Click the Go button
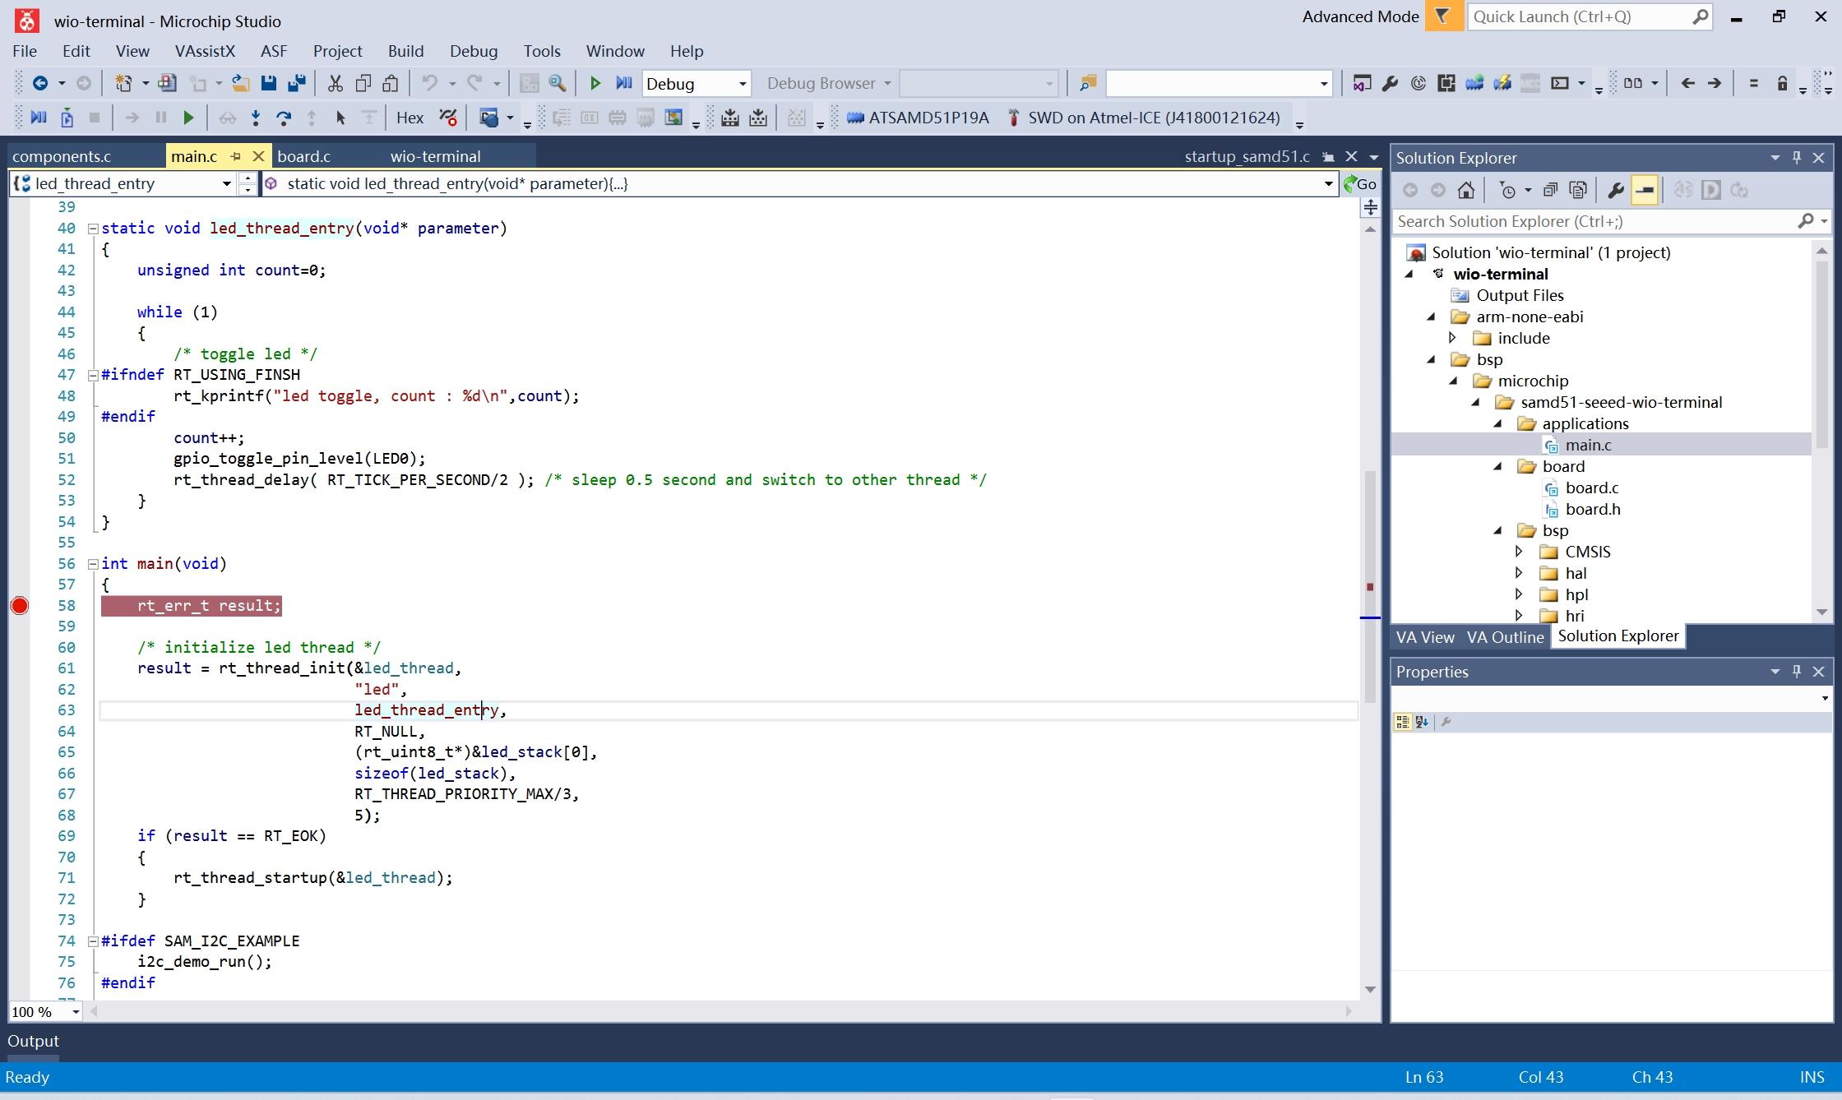1842x1100 pixels. pos(1360,184)
